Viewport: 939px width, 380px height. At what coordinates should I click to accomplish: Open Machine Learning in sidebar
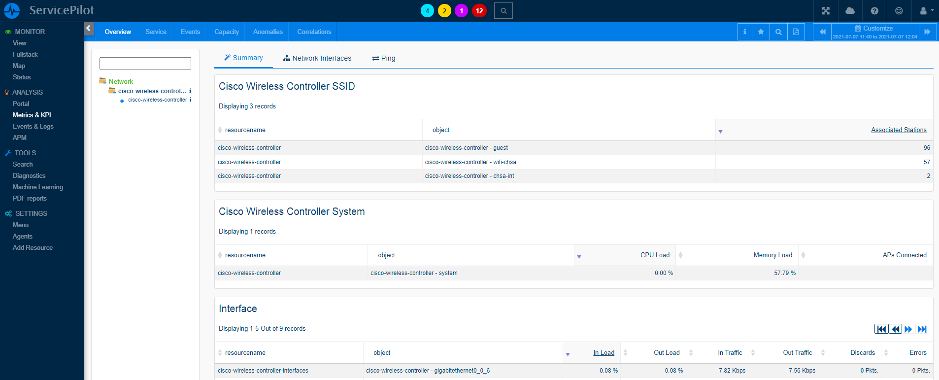click(x=38, y=187)
